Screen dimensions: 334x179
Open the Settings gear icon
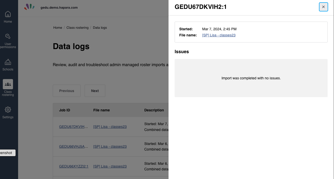(x=8, y=110)
